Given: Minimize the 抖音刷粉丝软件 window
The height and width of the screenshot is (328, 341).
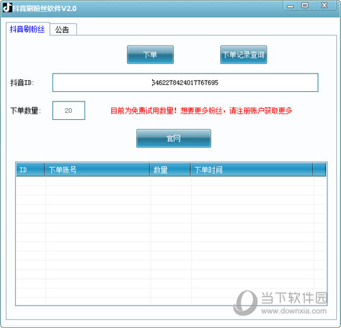Looking at the screenshot, I should point(291,6).
